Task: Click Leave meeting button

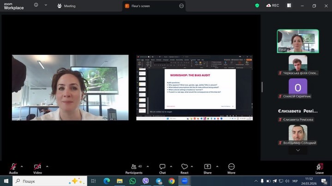Action: tap(319, 167)
